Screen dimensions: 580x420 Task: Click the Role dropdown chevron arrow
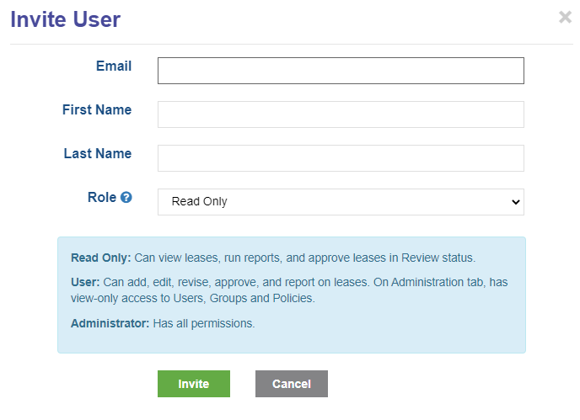[516, 202]
